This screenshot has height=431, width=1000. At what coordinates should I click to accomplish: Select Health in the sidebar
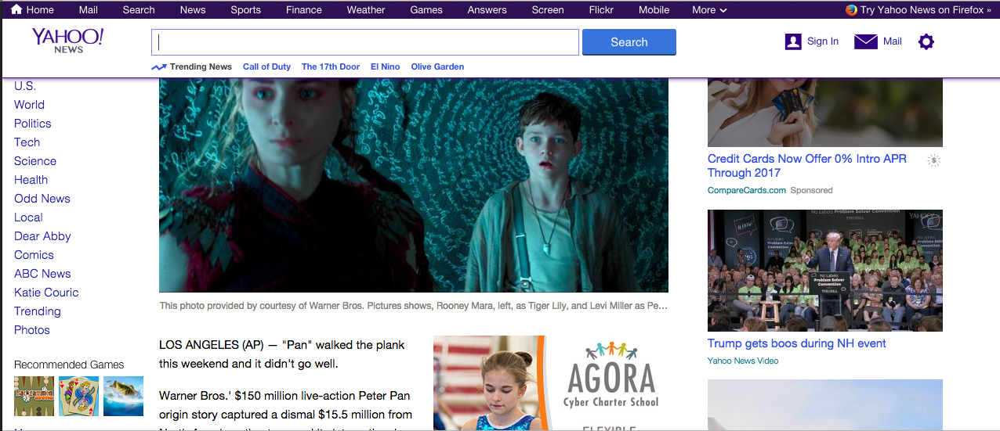coord(31,180)
